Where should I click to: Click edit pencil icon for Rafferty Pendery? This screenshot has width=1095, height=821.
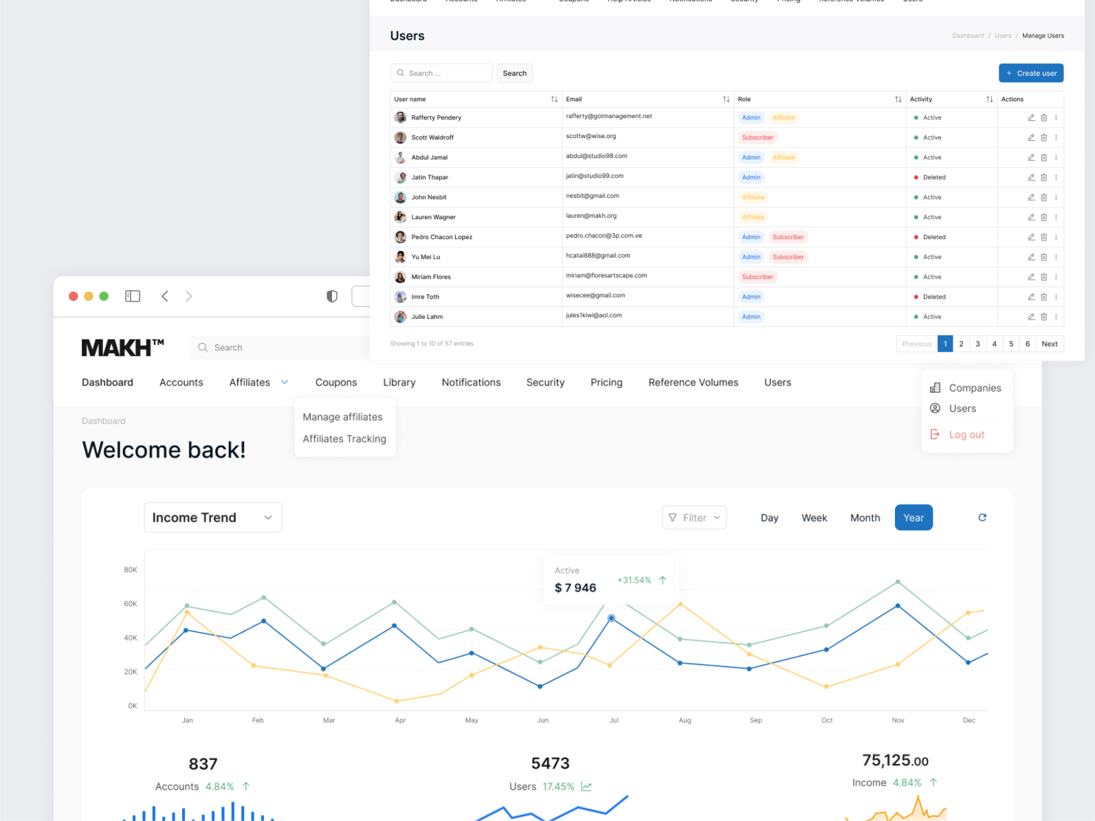[1031, 117]
